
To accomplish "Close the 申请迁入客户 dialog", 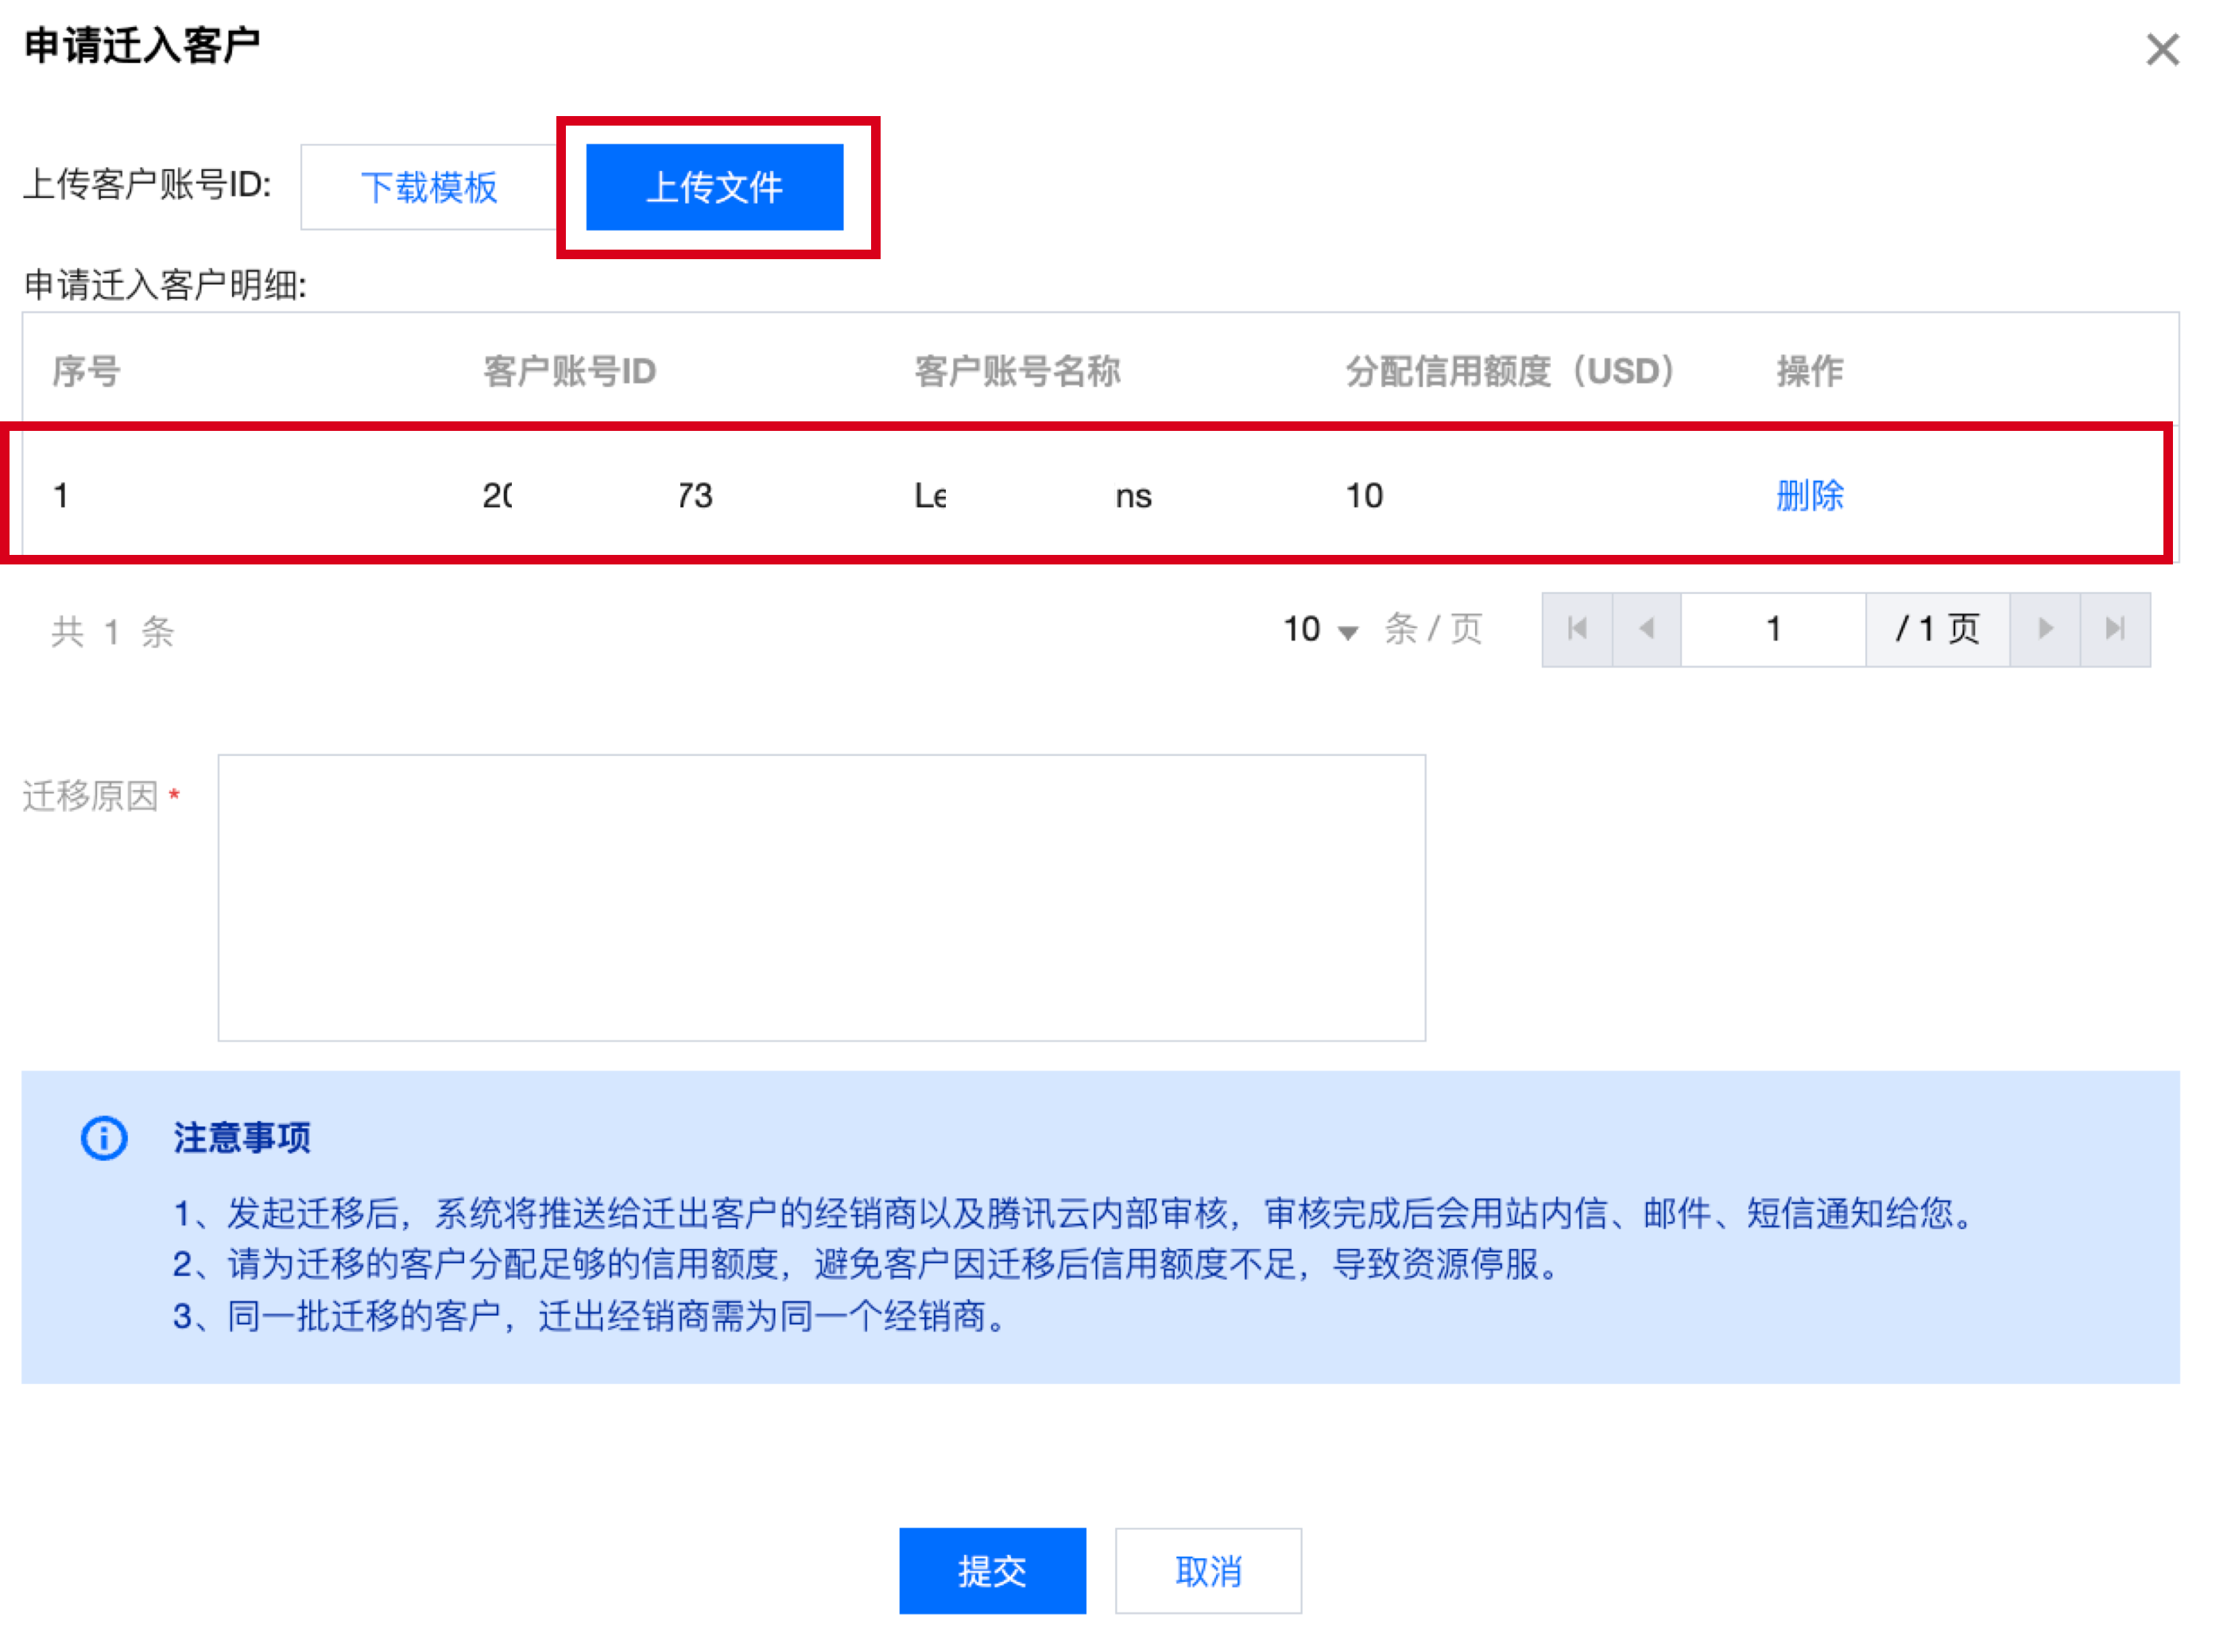I will 2162,49.
